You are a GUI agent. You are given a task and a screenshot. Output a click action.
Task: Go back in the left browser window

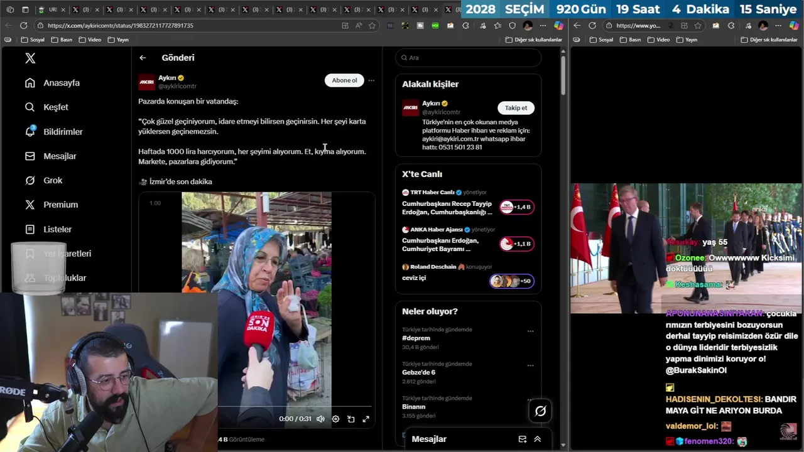pyautogui.click(x=8, y=26)
